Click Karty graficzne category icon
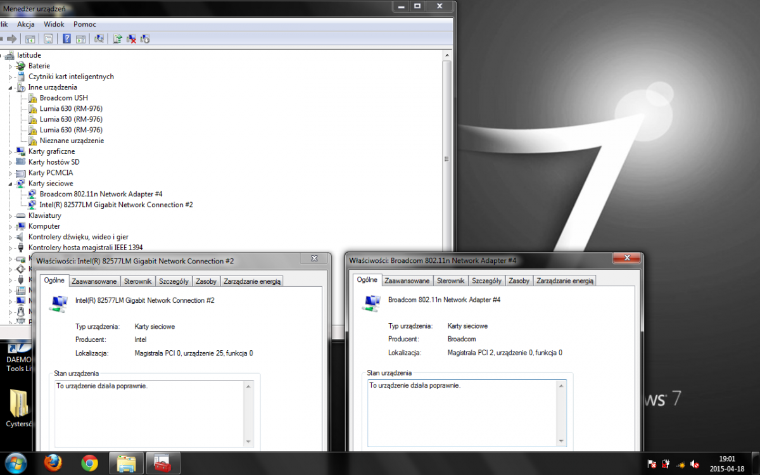 [21, 151]
